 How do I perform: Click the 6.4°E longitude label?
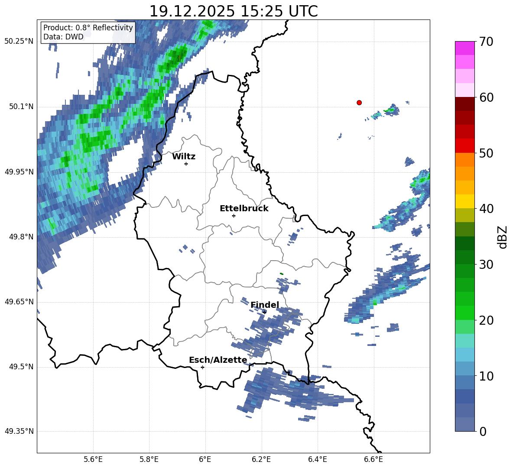pyautogui.click(x=317, y=459)
